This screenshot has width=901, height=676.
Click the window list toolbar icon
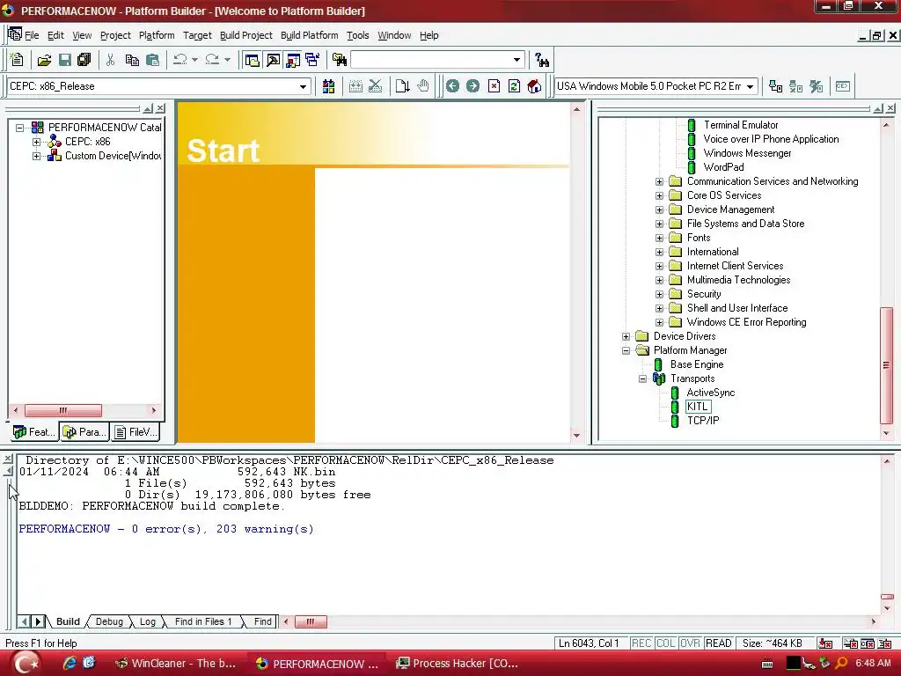click(312, 60)
